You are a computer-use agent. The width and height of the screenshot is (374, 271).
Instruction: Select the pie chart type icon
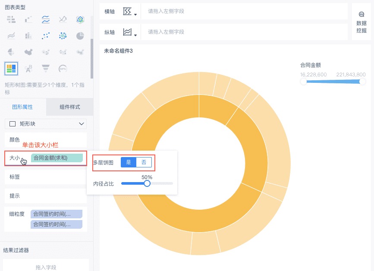click(x=80, y=36)
